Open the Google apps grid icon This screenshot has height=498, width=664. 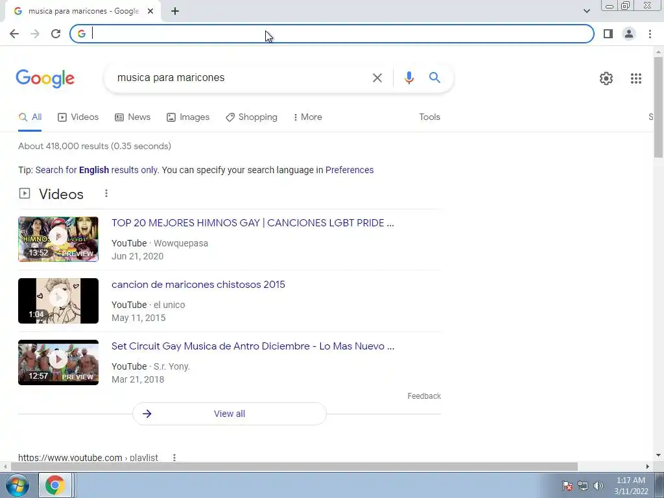636,78
